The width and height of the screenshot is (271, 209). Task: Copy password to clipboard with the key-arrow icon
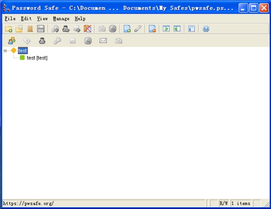point(55,29)
